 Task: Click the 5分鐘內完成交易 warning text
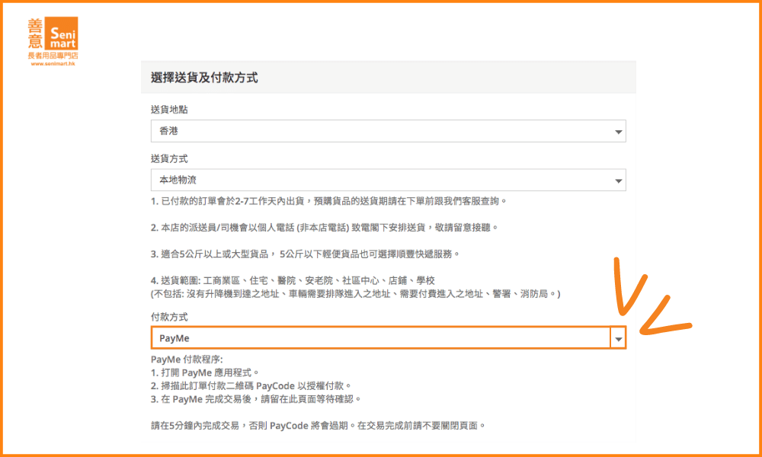tap(318, 425)
